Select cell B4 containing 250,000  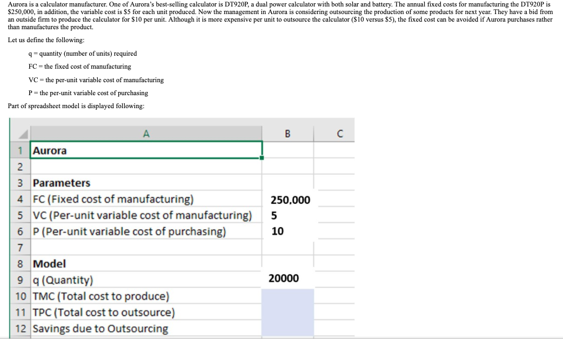click(289, 200)
